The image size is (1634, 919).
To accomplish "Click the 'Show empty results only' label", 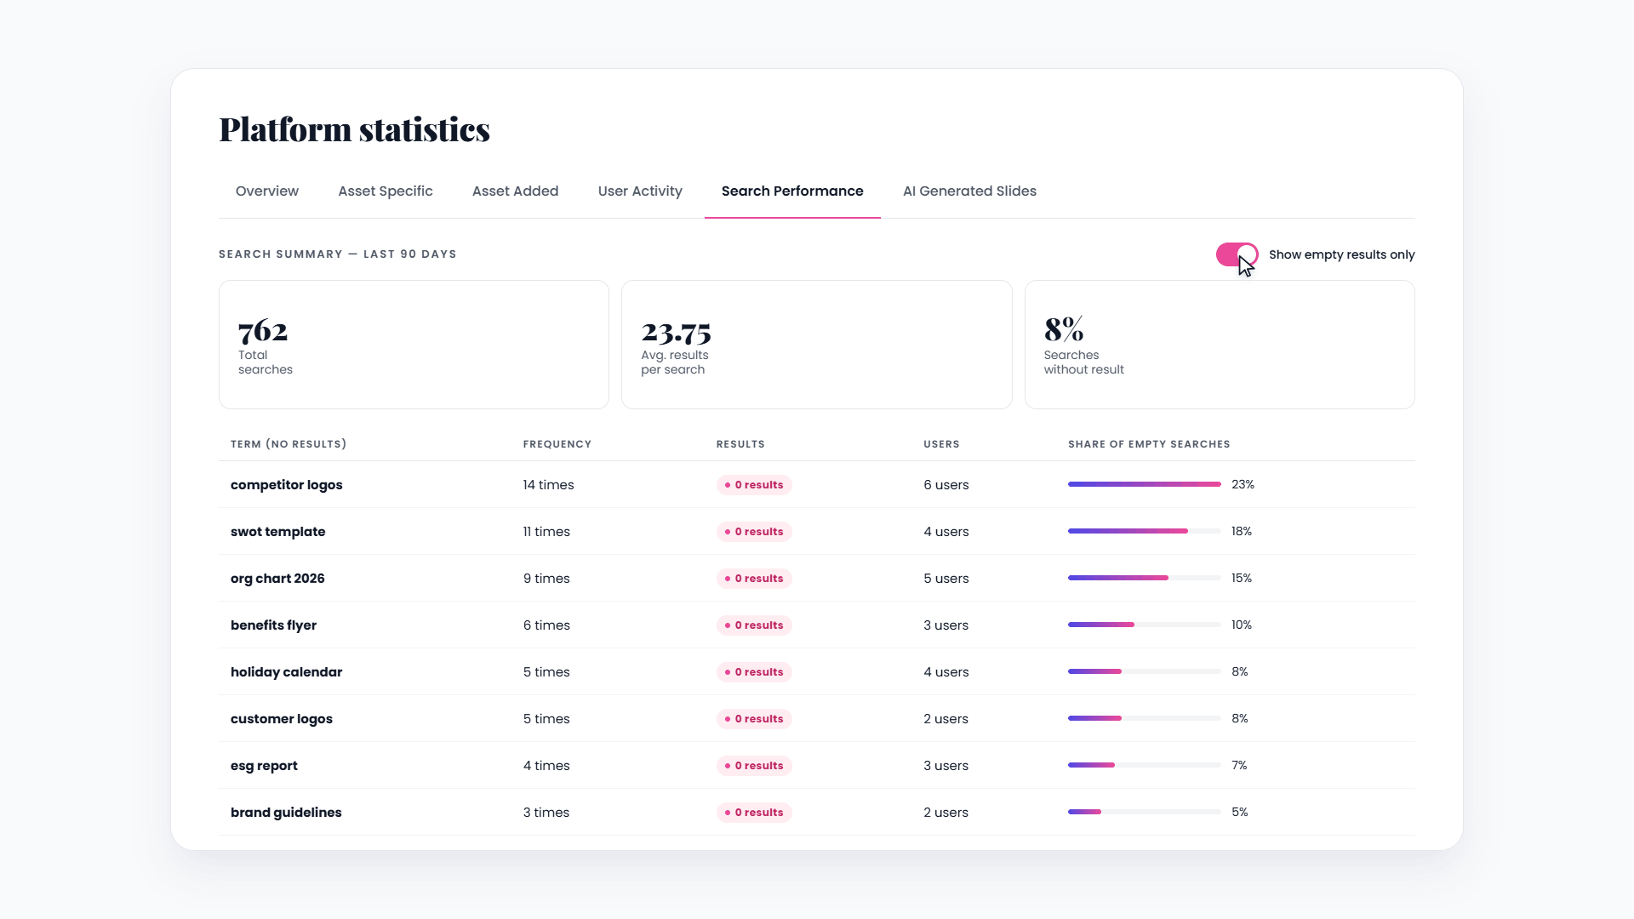I will [x=1341, y=254].
